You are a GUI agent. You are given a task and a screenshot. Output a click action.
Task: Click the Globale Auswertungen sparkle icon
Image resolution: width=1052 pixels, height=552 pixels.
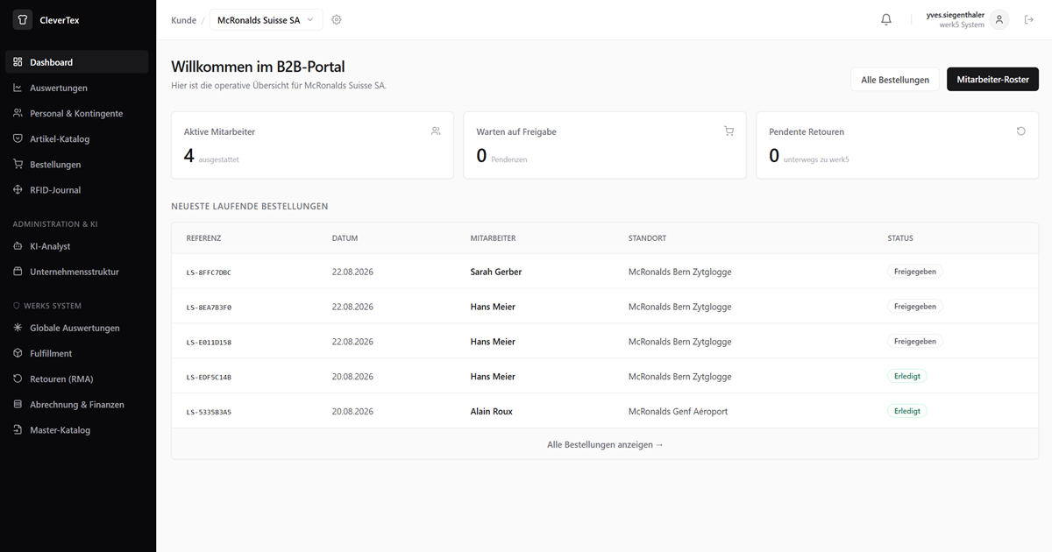coord(18,328)
